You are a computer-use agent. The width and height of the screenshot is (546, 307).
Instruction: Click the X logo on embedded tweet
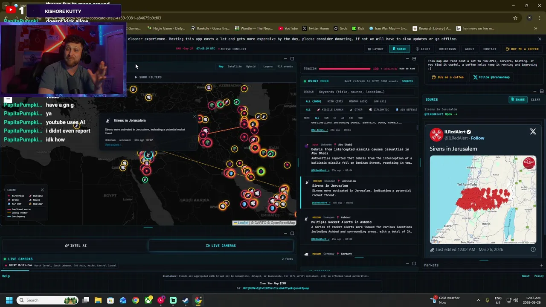coord(533,132)
